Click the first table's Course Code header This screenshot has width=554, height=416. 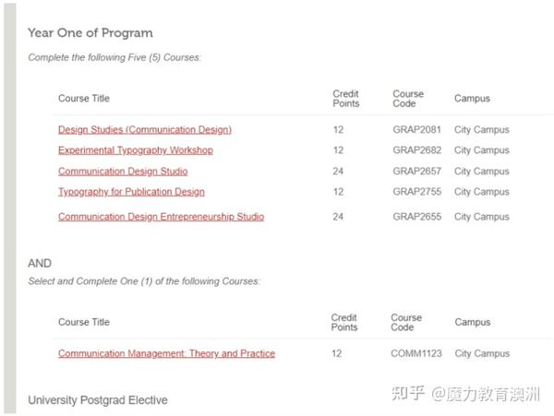(x=408, y=99)
